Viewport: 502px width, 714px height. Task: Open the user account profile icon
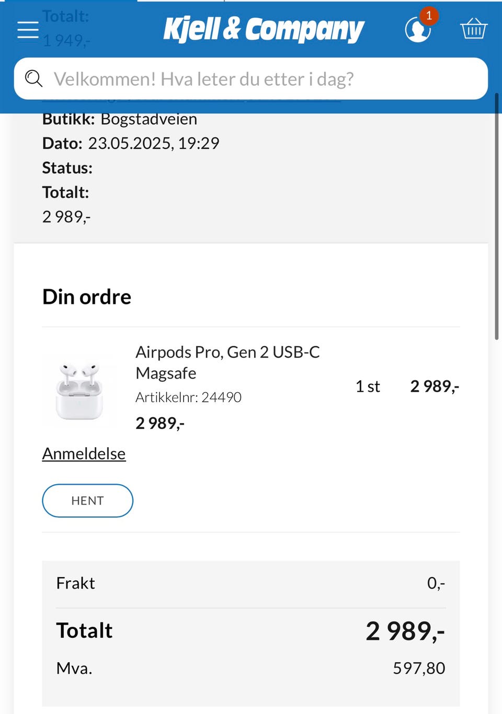[417, 30]
